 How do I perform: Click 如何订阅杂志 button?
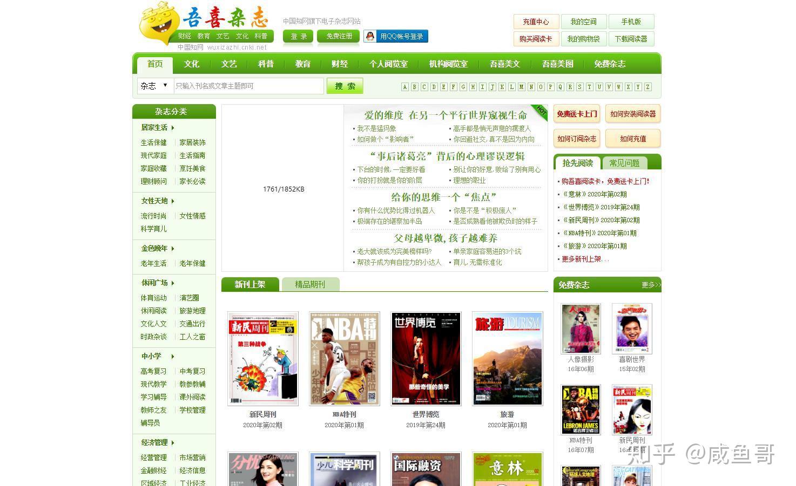(x=577, y=139)
